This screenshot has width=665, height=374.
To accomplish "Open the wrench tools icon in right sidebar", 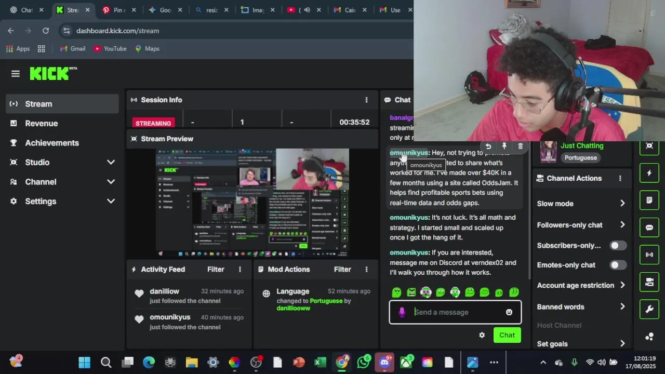I will [649, 310].
